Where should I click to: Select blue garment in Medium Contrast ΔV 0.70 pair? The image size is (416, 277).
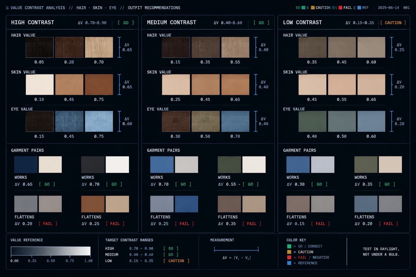pyautogui.click(x=162, y=165)
